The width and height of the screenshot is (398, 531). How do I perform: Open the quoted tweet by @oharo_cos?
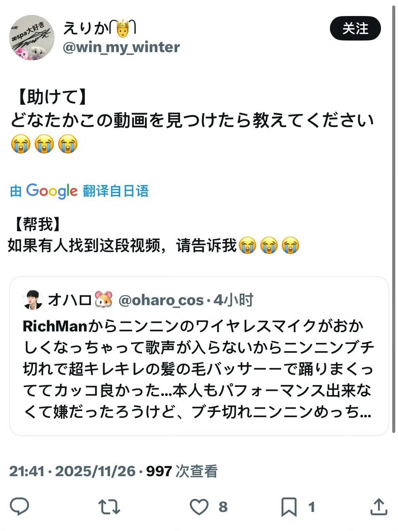tap(199, 356)
